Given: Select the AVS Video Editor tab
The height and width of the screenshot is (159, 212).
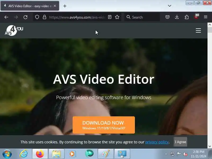Looking at the screenshot, I should 30,6.
